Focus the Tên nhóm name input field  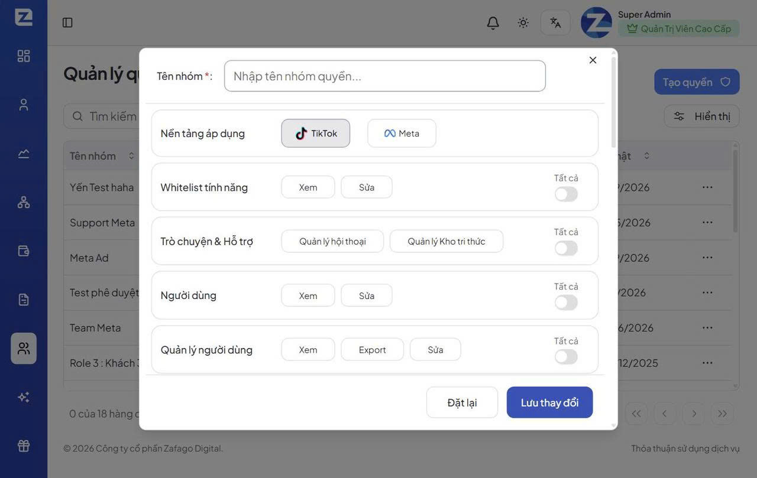pos(385,76)
